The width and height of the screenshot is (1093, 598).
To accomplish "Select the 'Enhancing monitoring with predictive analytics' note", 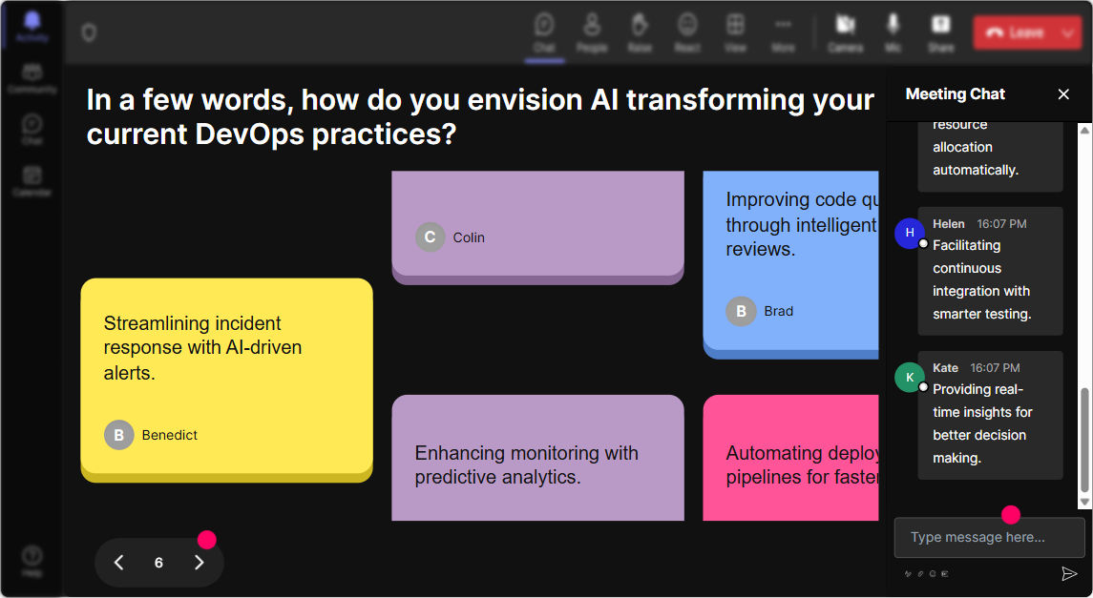I will point(537,458).
